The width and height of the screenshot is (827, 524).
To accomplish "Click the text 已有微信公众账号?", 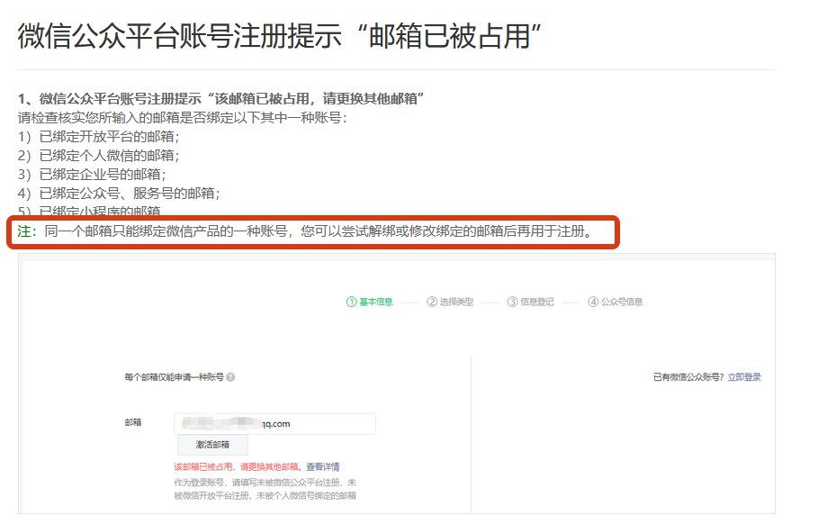I will tap(688, 376).
